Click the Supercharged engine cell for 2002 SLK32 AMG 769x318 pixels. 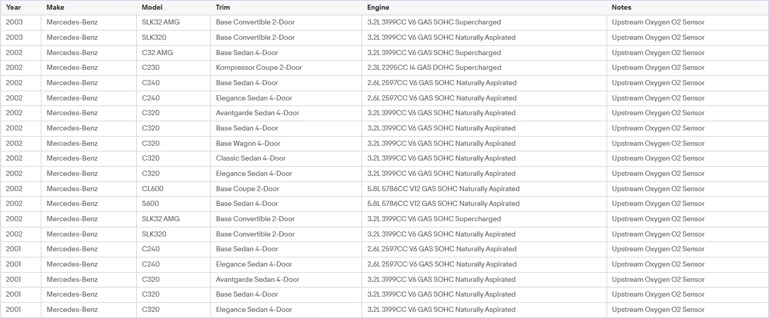pos(434,219)
